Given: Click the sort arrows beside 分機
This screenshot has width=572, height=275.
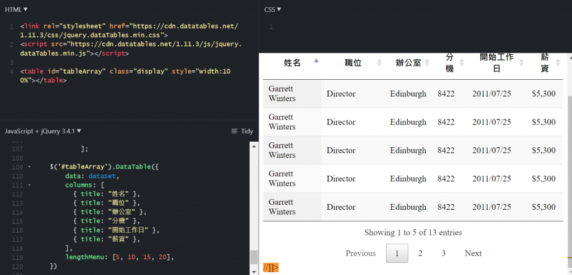Looking at the screenshot, I should point(461,62).
